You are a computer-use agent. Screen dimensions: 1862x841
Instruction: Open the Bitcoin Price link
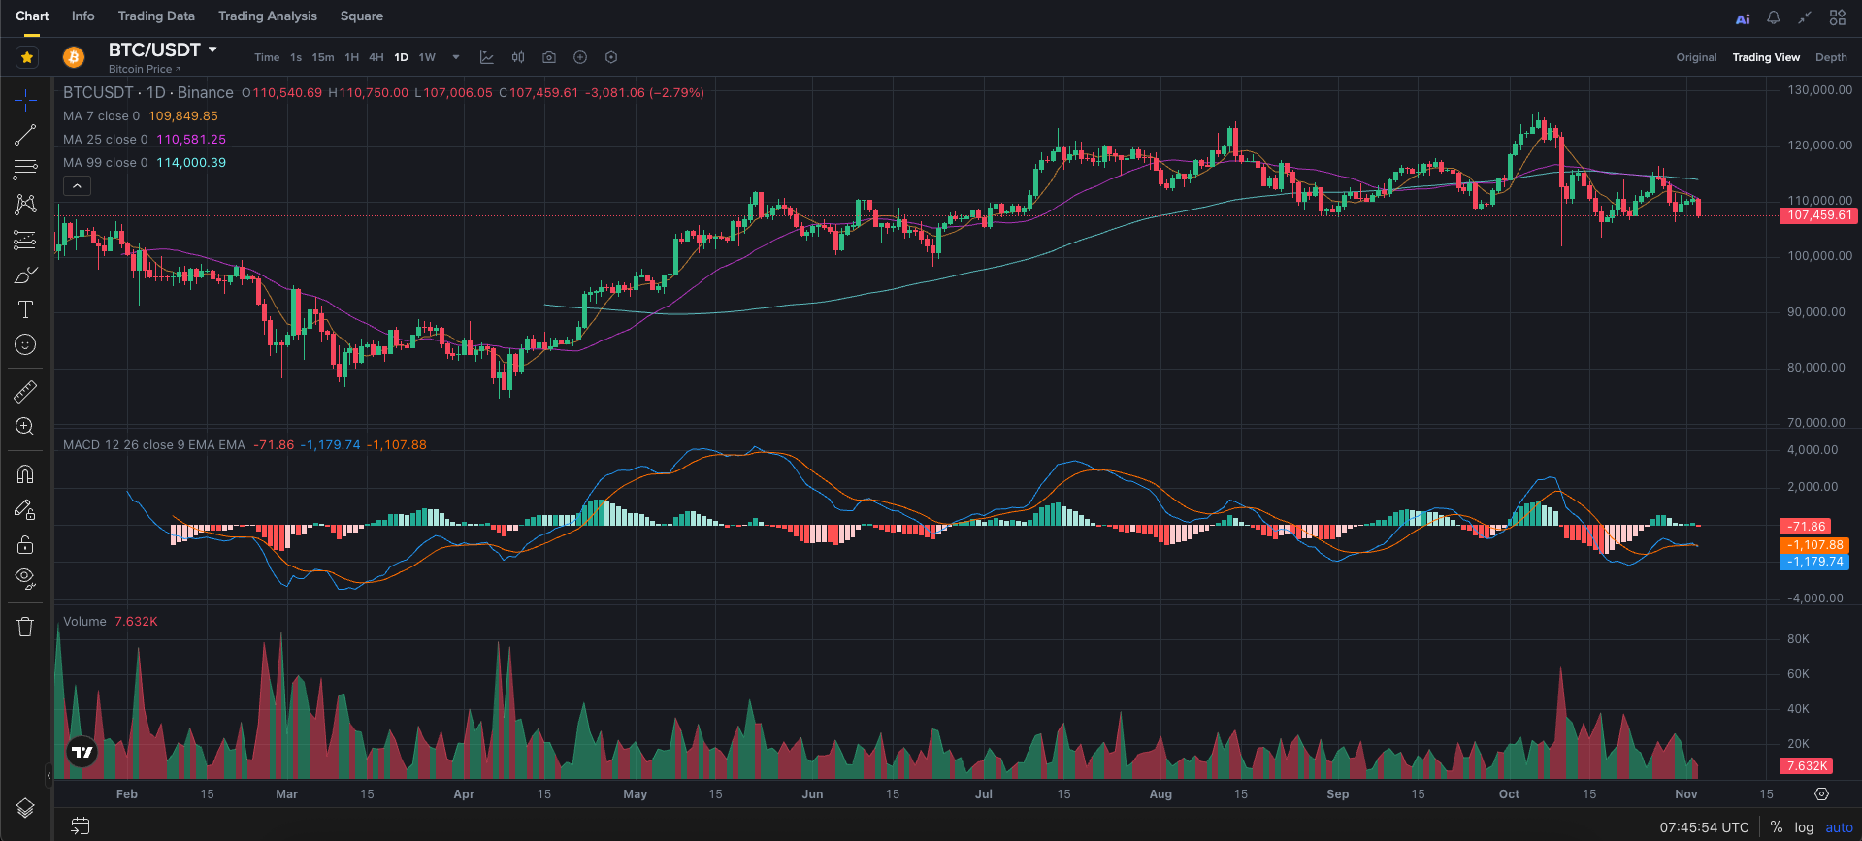point(144,69)
